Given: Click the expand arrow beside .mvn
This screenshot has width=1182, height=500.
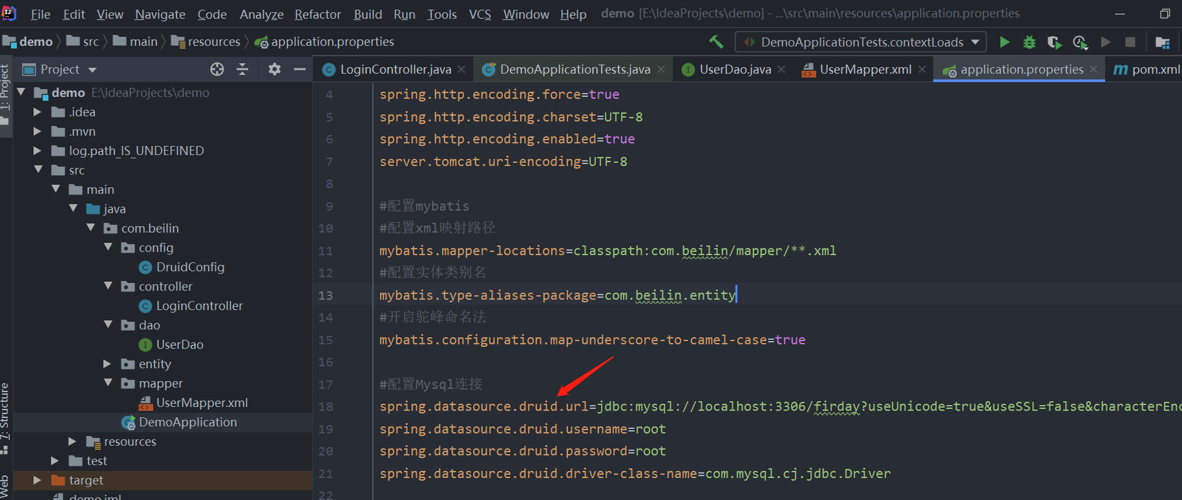Looking at the screenshot, I should (37, 131).
